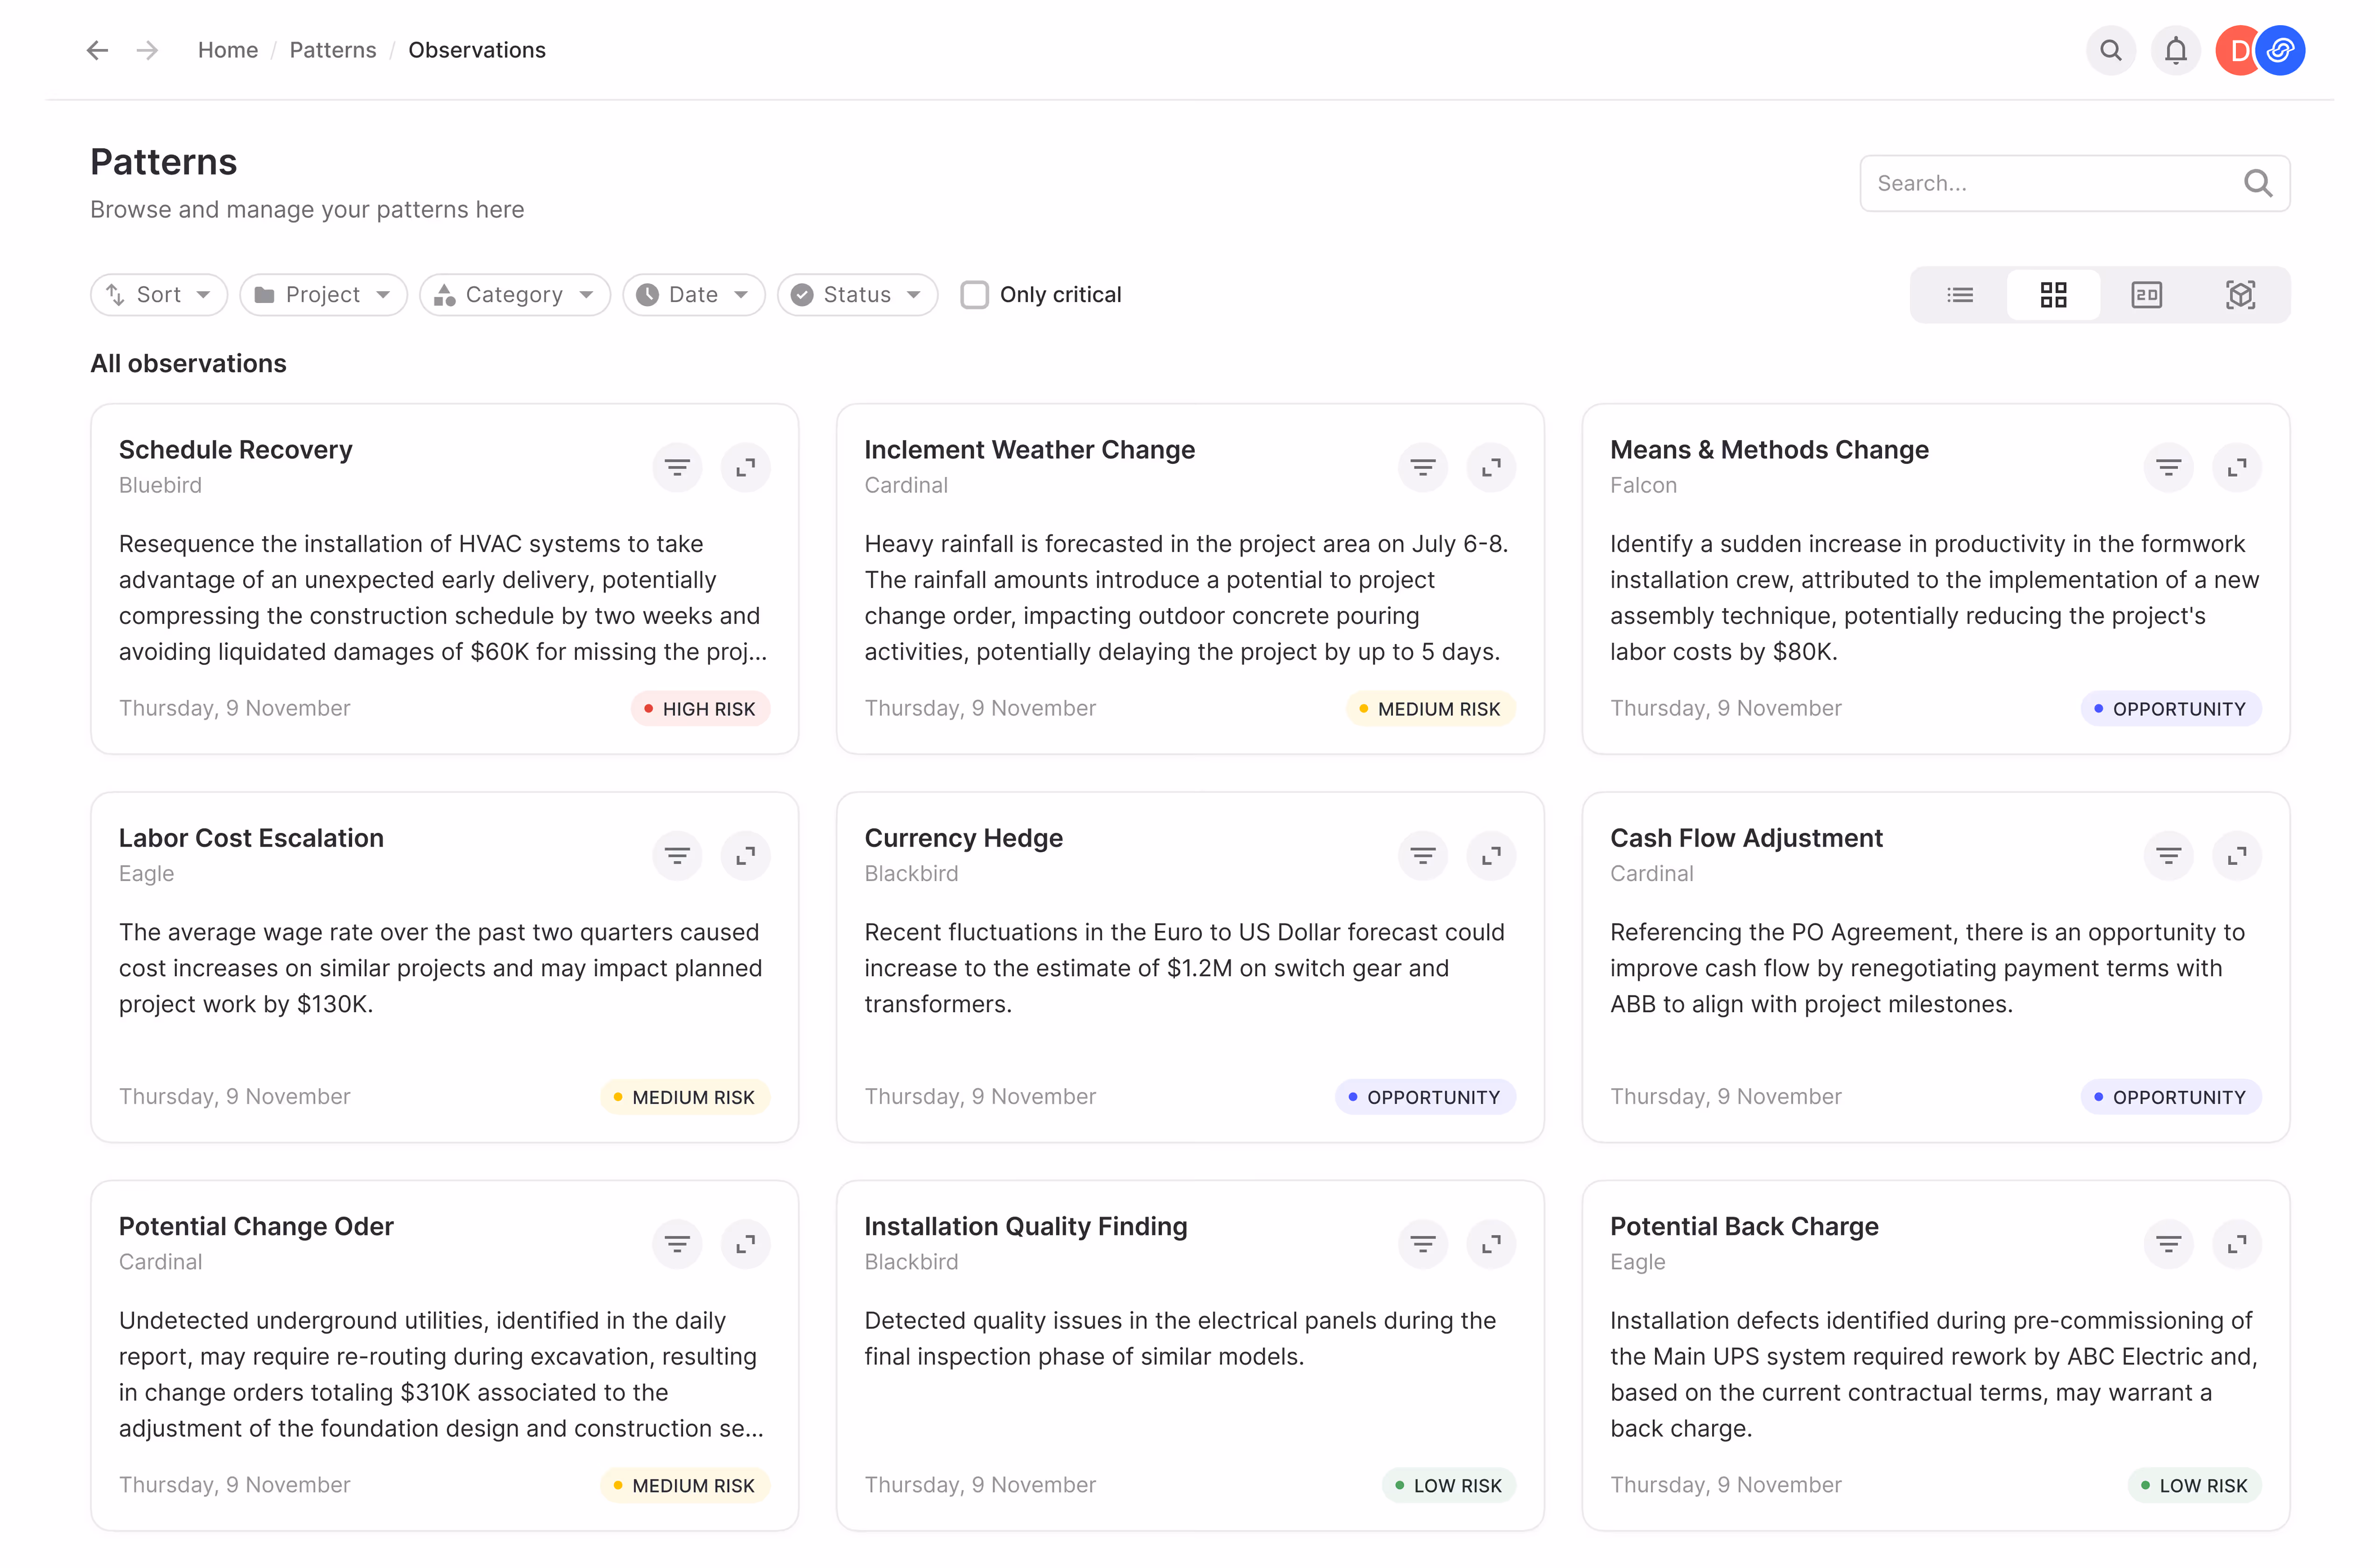Open the notifications bell

click(x=2175, y=50)
